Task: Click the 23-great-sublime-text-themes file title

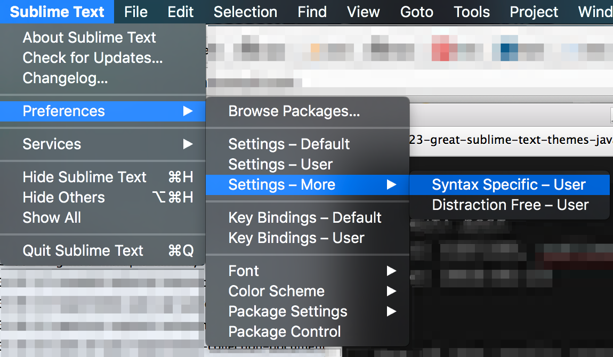Action: pyautogui.click(x=511, y=140)
